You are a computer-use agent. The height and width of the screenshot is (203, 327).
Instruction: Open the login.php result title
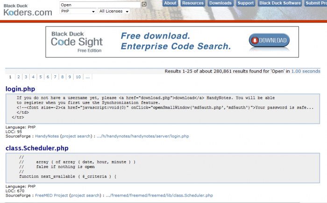[x=20, y=89]
